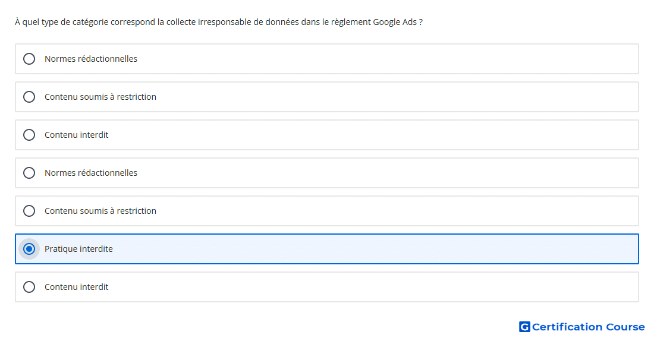Select the last 'Contenu interdit' radio button

point(29,287)
